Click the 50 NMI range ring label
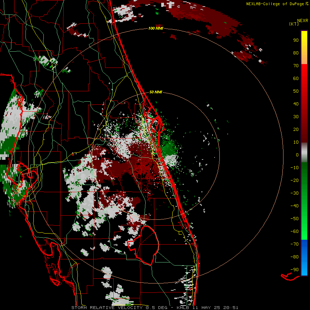 (156, 92)
